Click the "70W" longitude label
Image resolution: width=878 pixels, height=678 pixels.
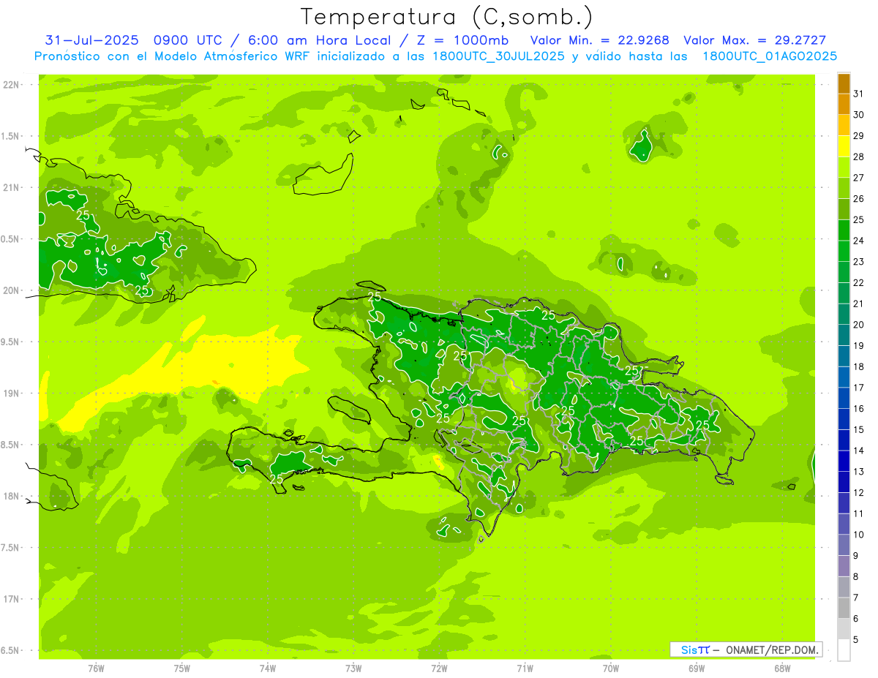[611, 668]
